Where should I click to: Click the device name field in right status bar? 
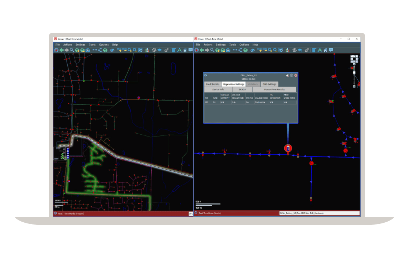(319, 213)
